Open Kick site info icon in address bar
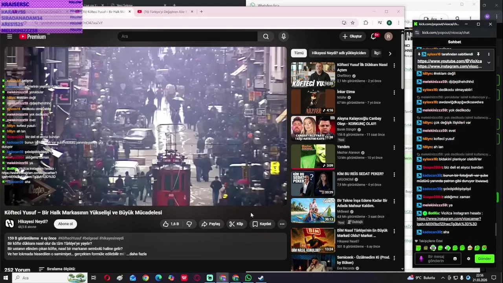Screen dimensions: 503x283 [x=417, y=33]
